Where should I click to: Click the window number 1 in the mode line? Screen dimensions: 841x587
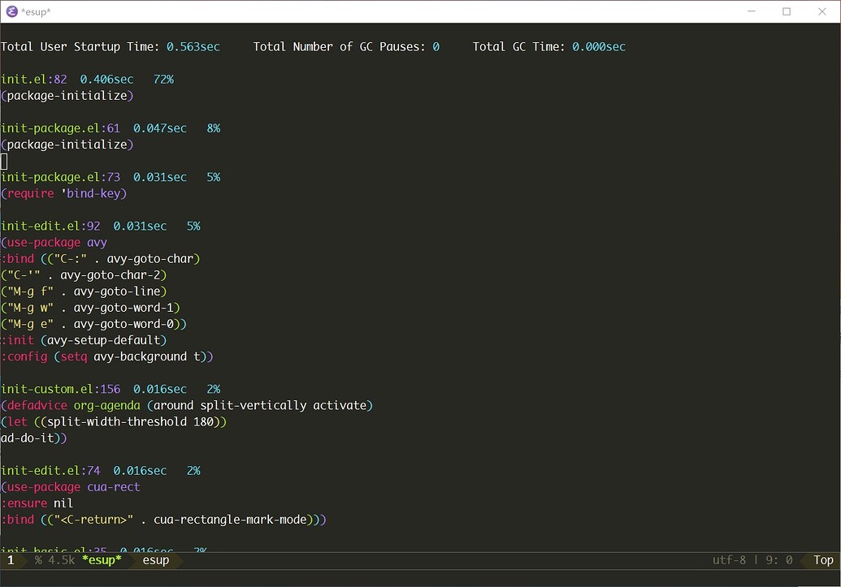[x=10, y=560]
